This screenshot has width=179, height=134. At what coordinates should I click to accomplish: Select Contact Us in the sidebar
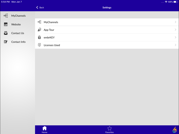(18, 33)
